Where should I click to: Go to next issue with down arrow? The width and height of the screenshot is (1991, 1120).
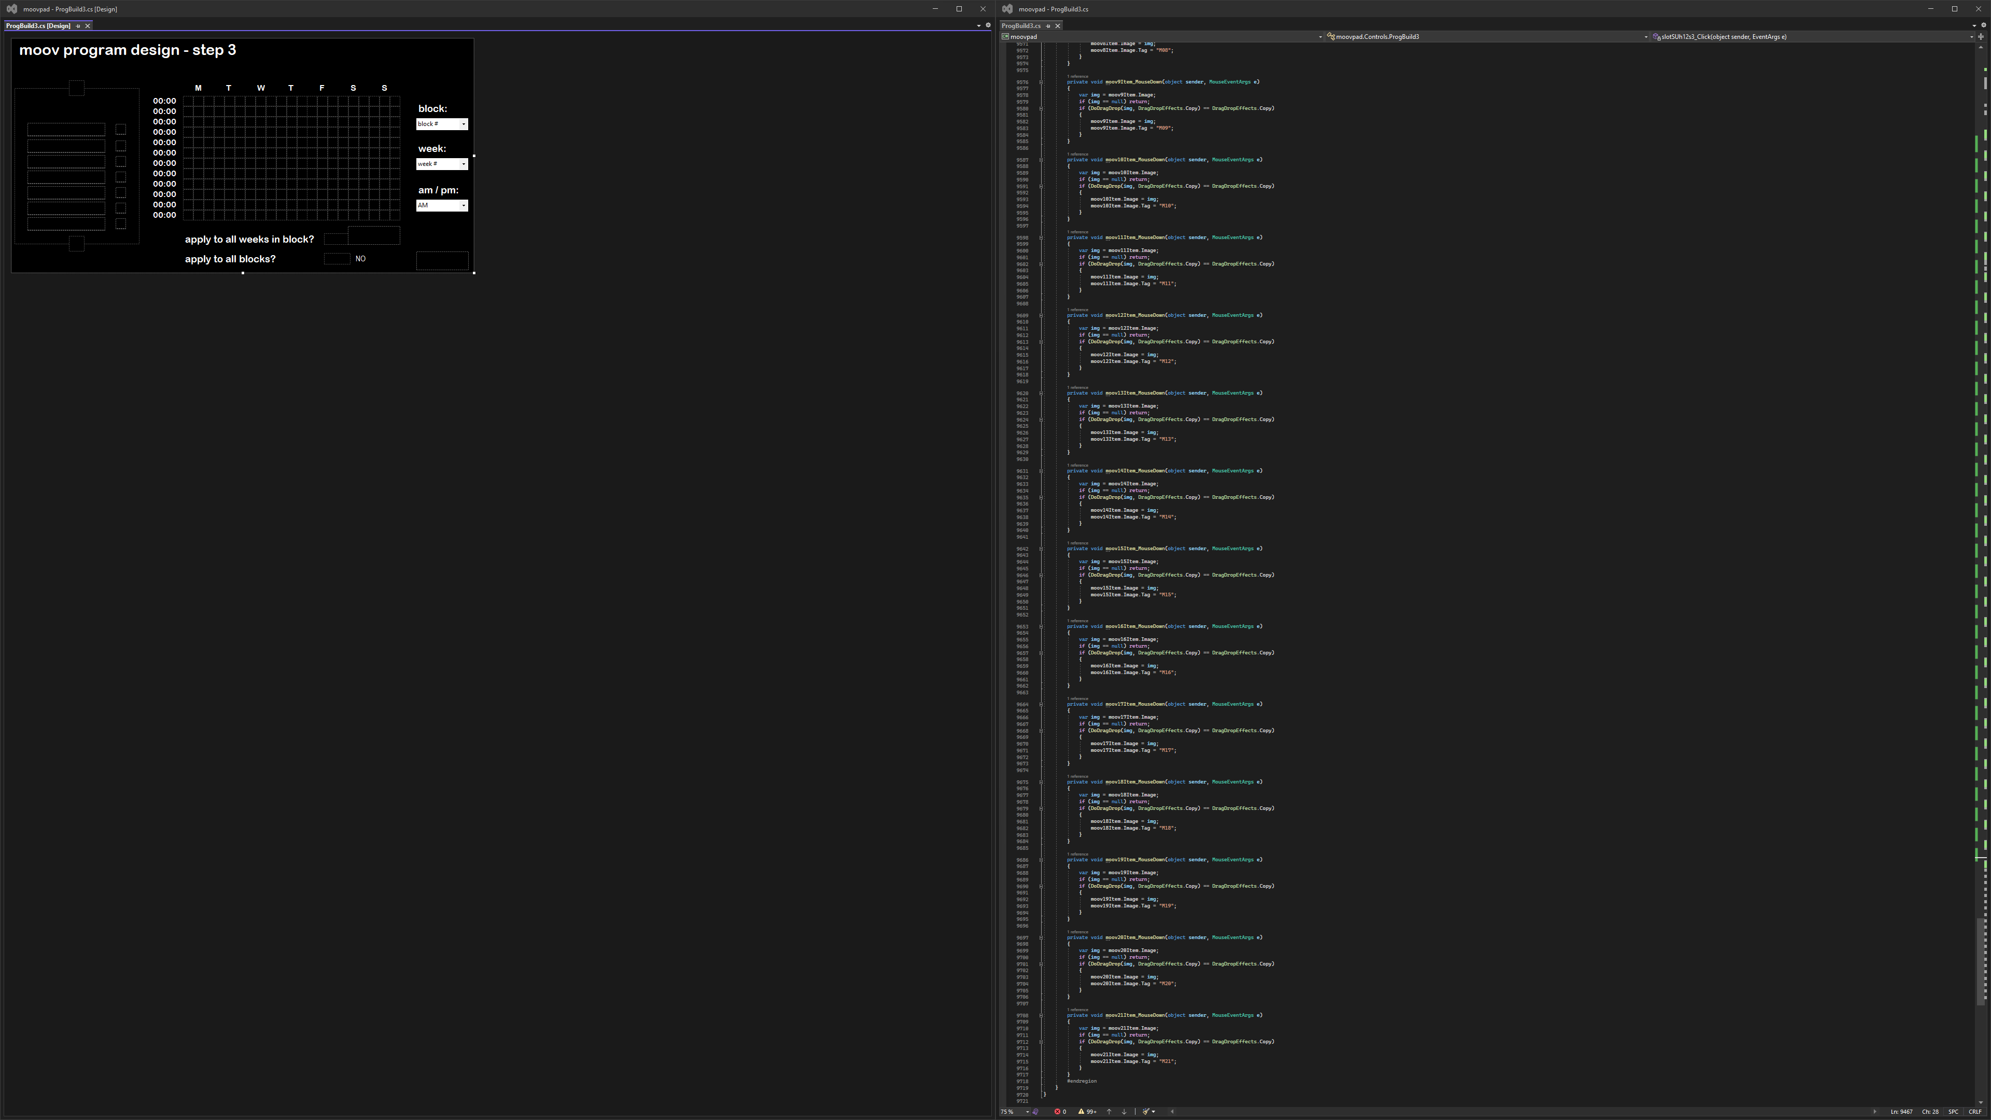coord(1124,1112)
